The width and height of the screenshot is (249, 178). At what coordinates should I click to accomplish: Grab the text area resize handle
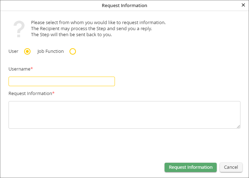(238, 127)
